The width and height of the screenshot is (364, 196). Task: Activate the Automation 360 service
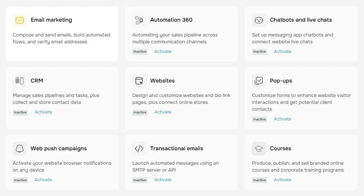(x=163, y=52)
